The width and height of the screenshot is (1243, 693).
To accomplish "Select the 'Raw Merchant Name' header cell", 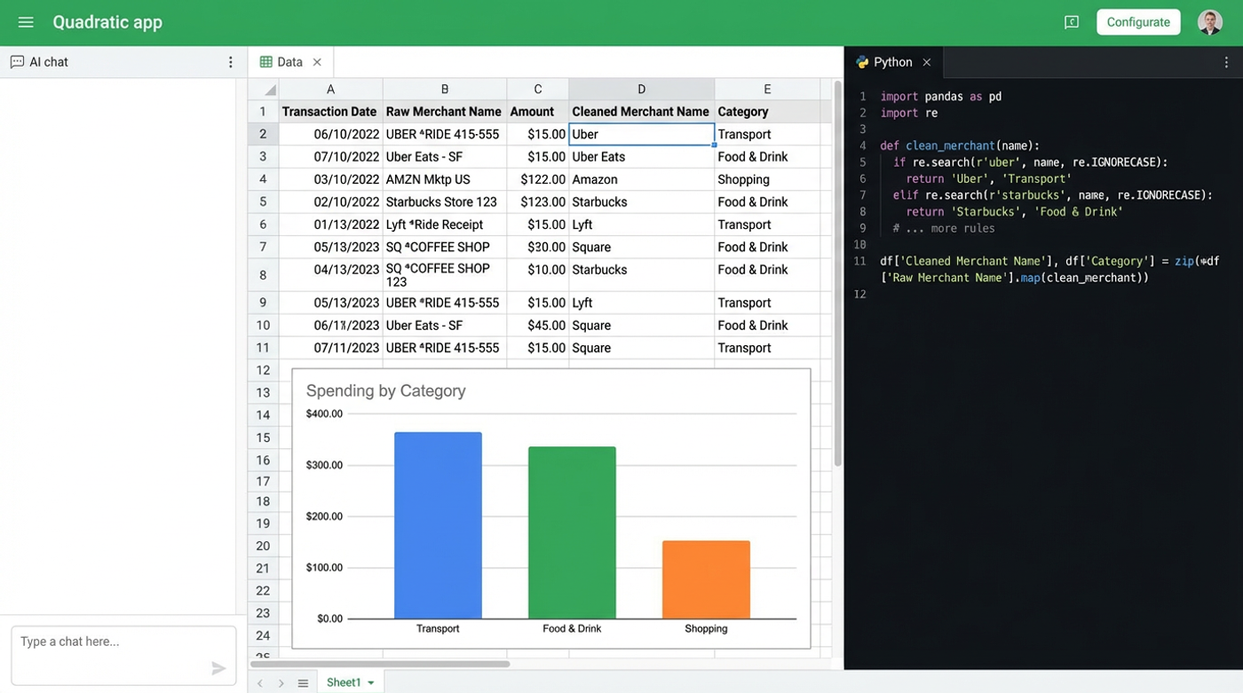I will click(445, 112).
